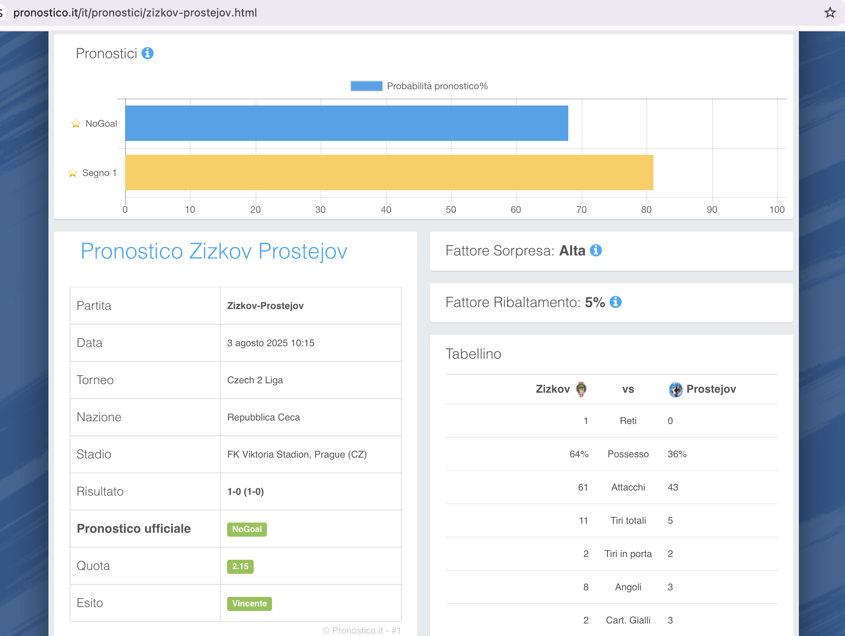The image size is (845, 636).
Task: Click Prostejov's 43 attacks value
Action: (673, 487)
